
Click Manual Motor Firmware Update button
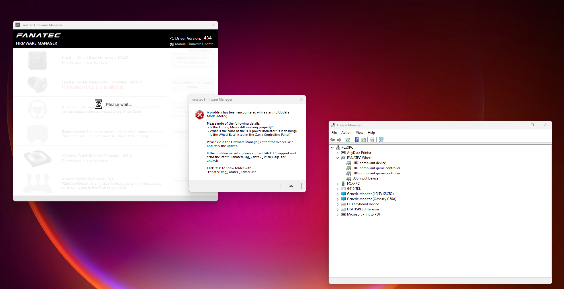click(x=192, y=85)
